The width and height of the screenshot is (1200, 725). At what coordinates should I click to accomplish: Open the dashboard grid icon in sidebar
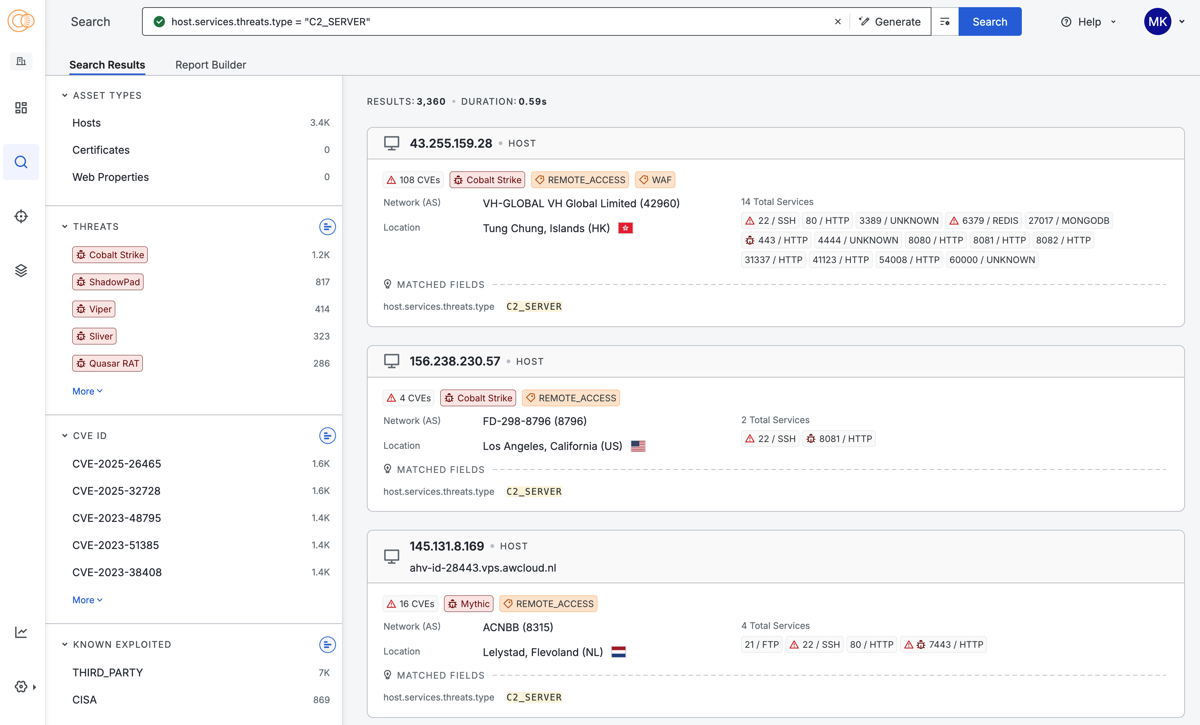point(21,108)
